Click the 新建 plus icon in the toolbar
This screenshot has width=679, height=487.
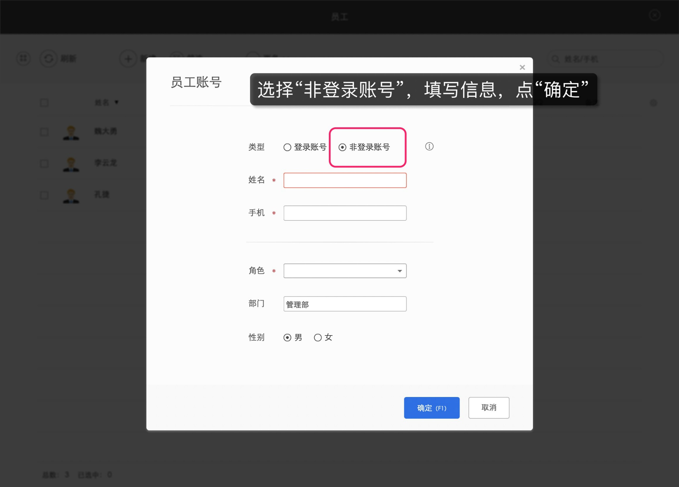(x=128, y=58)
